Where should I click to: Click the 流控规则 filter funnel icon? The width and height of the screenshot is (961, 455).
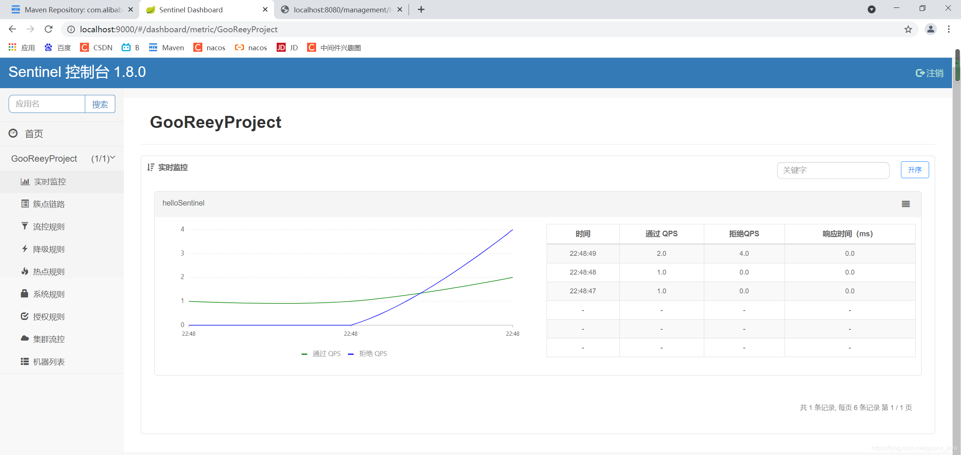[x=25, y=226]
